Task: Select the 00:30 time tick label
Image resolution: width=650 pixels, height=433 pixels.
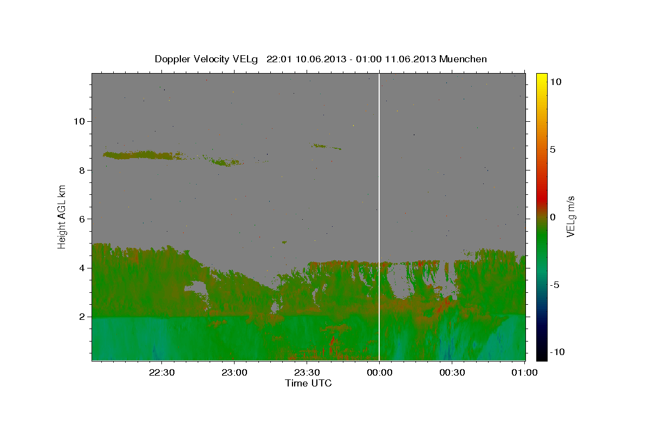Action: click(452, 372)
